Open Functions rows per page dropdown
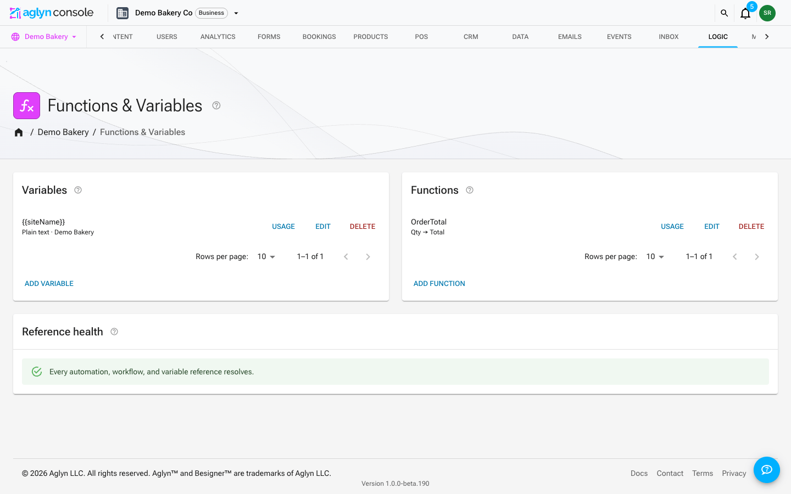791x494 pixels. [x=655, y=257]
